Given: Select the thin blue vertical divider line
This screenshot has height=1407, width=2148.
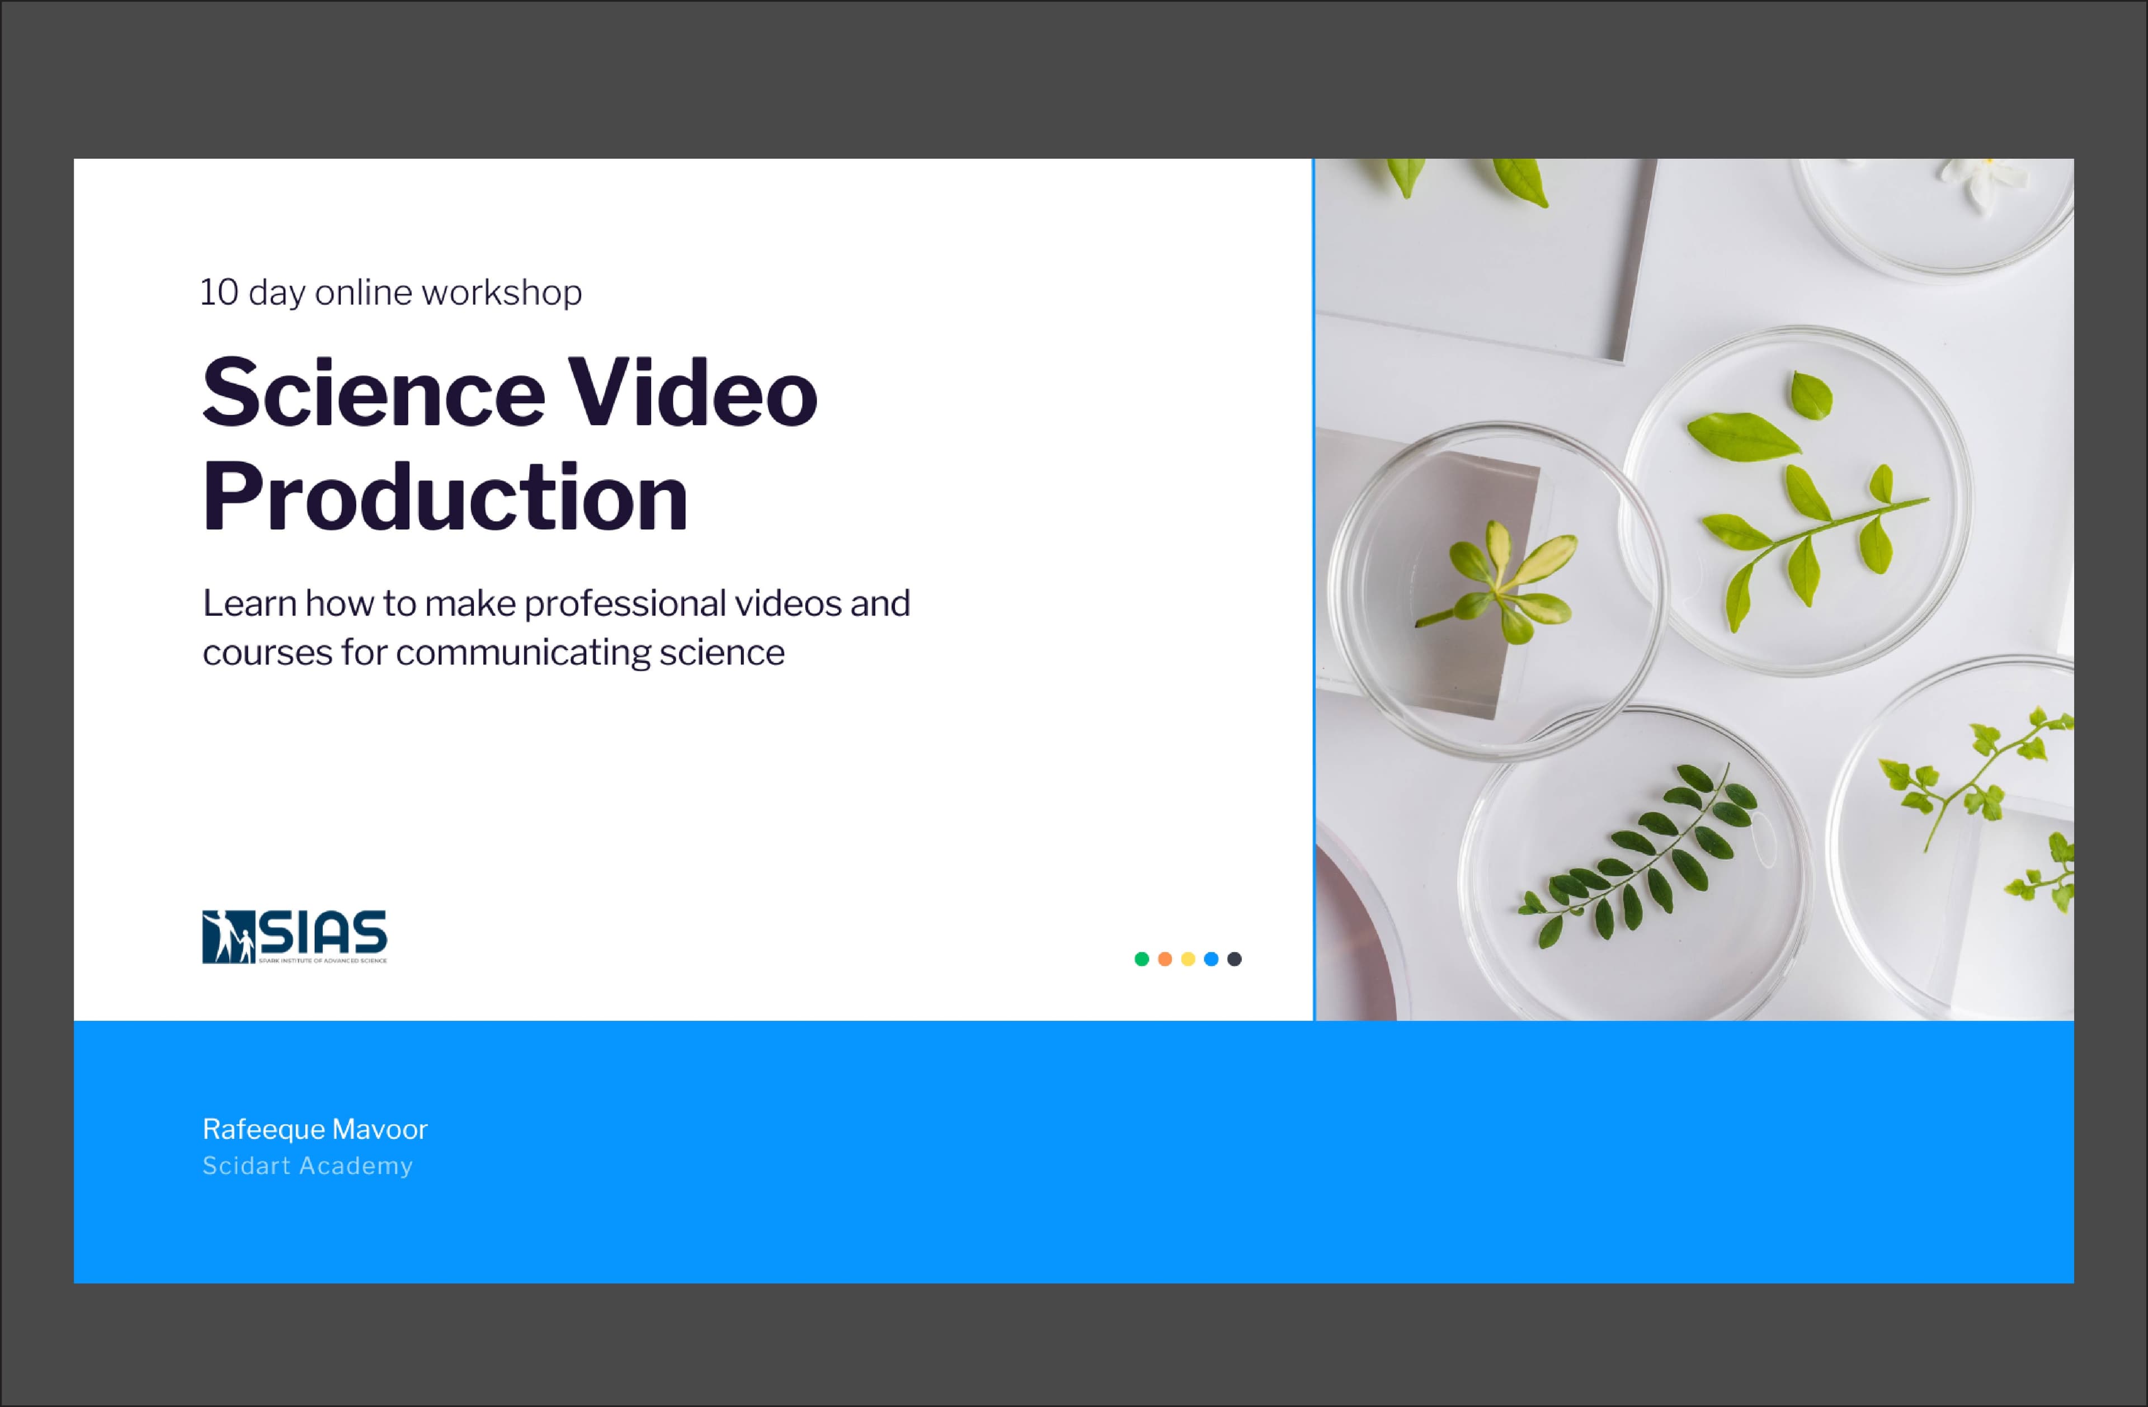Looking at the screenshot, I should [1314, 587].
